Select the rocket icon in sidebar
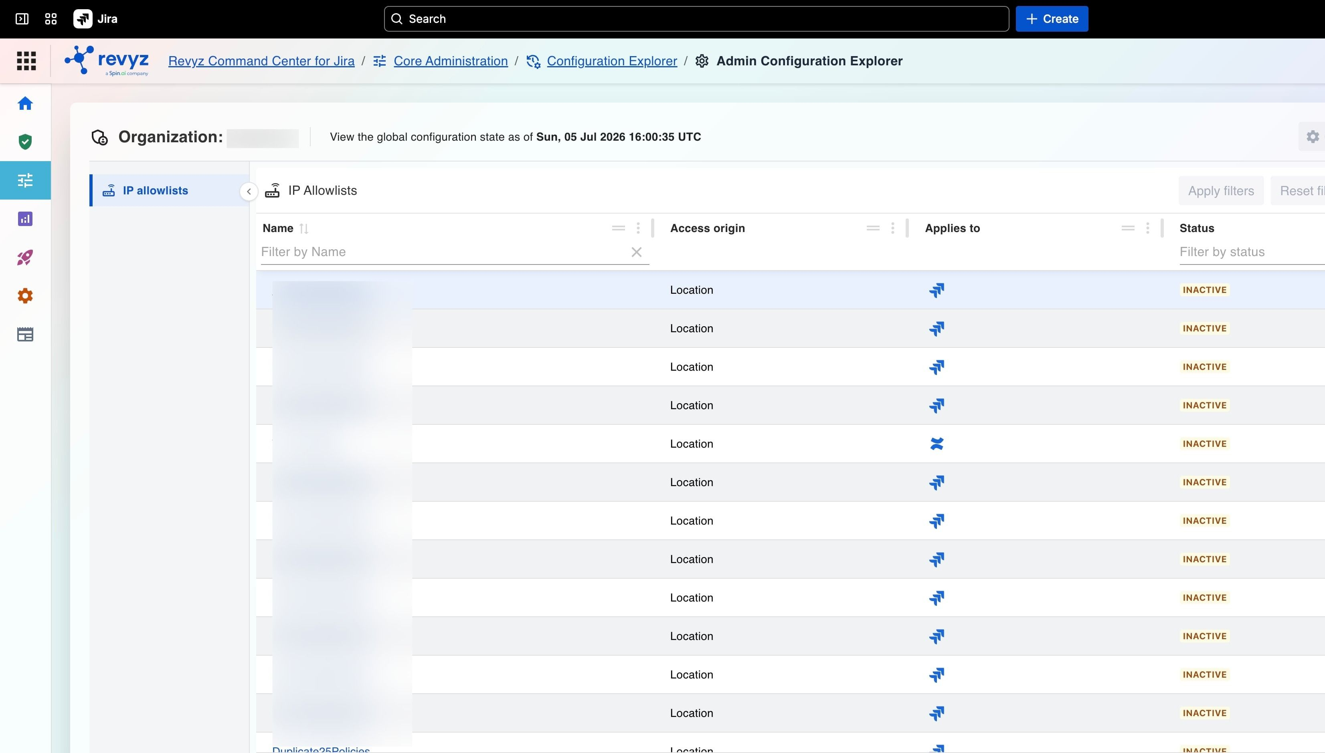Viewport: 1325px width, 753px height. coord(25,258)
